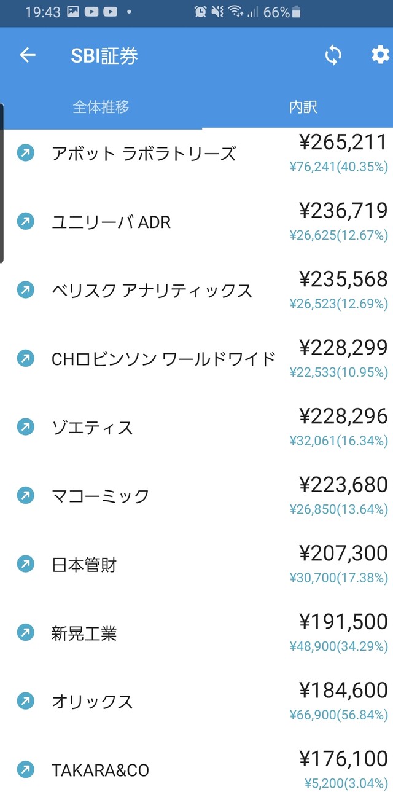
Task: Tap the ¥66,900(56.84%) gain figure
Action: click(338, 715)
